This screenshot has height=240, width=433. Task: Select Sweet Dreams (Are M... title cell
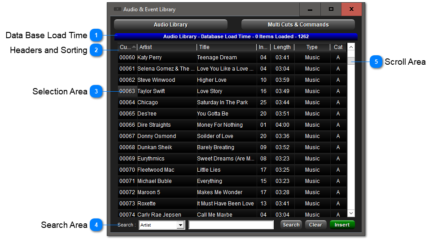click(x=227, y=159)
